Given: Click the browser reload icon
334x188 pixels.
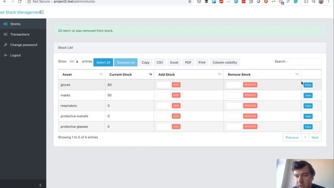Looking at the screenshot, I should tap(20, 2).
